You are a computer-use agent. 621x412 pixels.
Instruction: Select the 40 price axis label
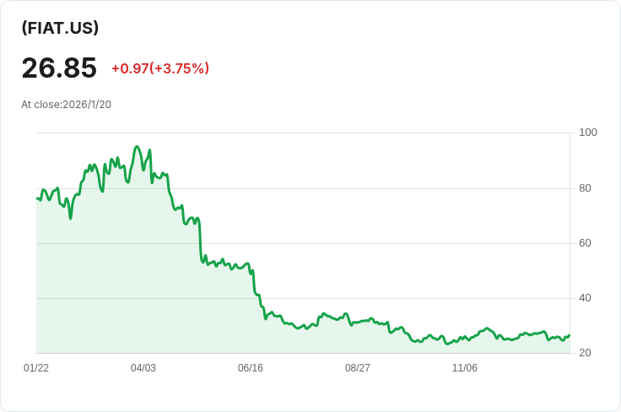(585, 298)
